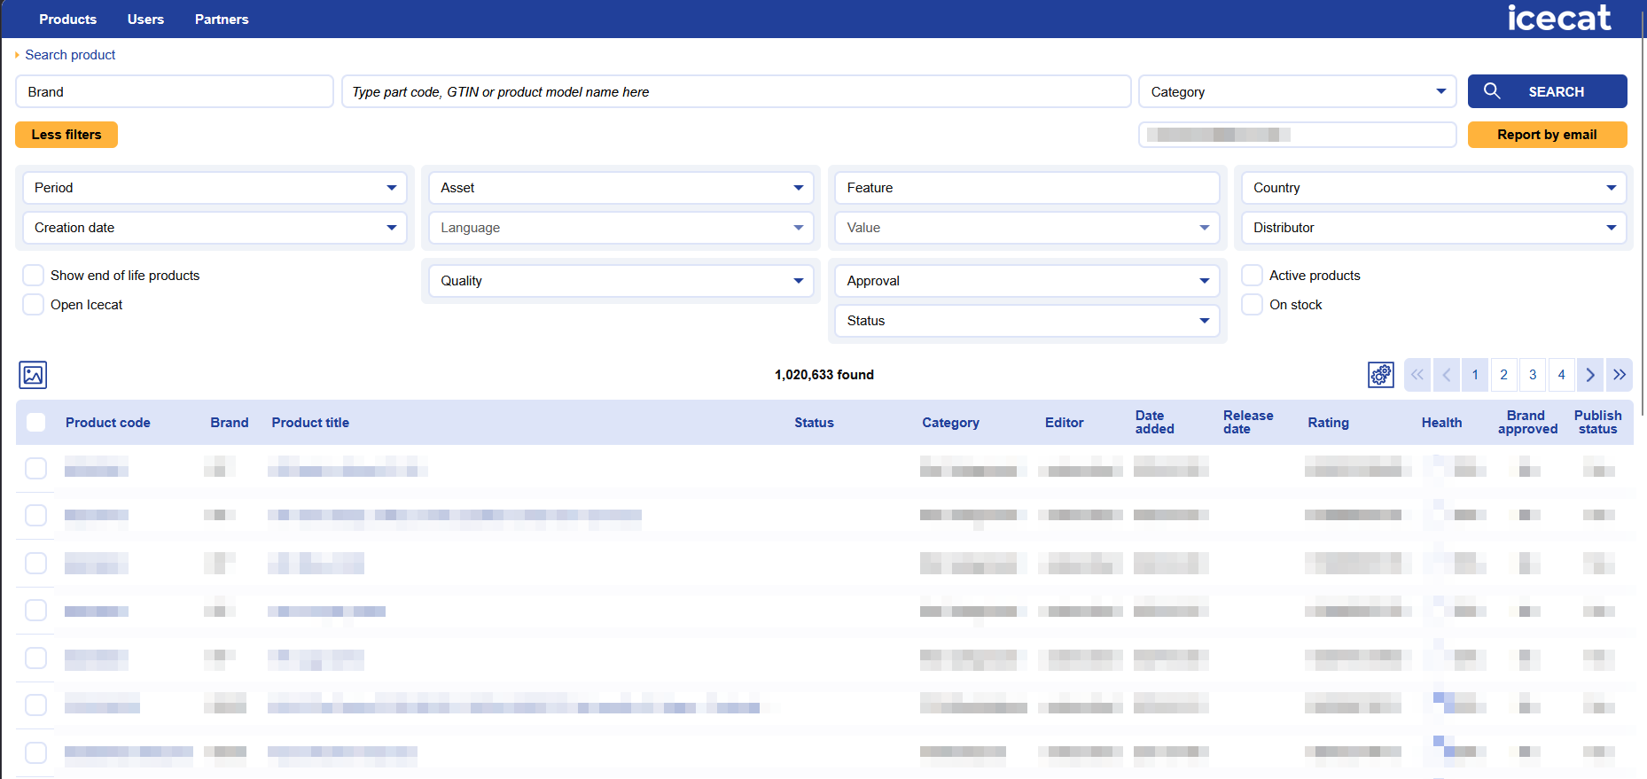Sort by Product title column

pyautogui.click(x=310, y=423)
